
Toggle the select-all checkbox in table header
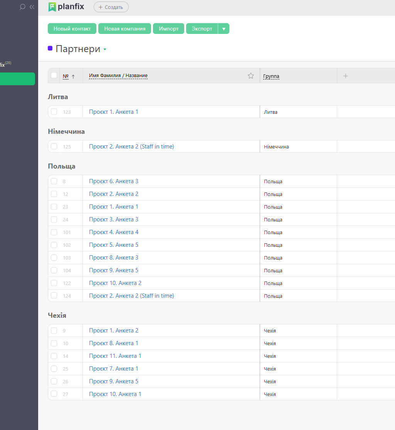point(54,76)
